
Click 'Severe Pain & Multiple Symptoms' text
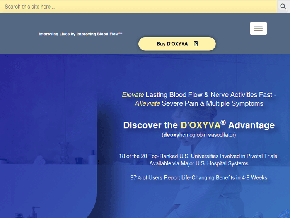pos(212,104)
